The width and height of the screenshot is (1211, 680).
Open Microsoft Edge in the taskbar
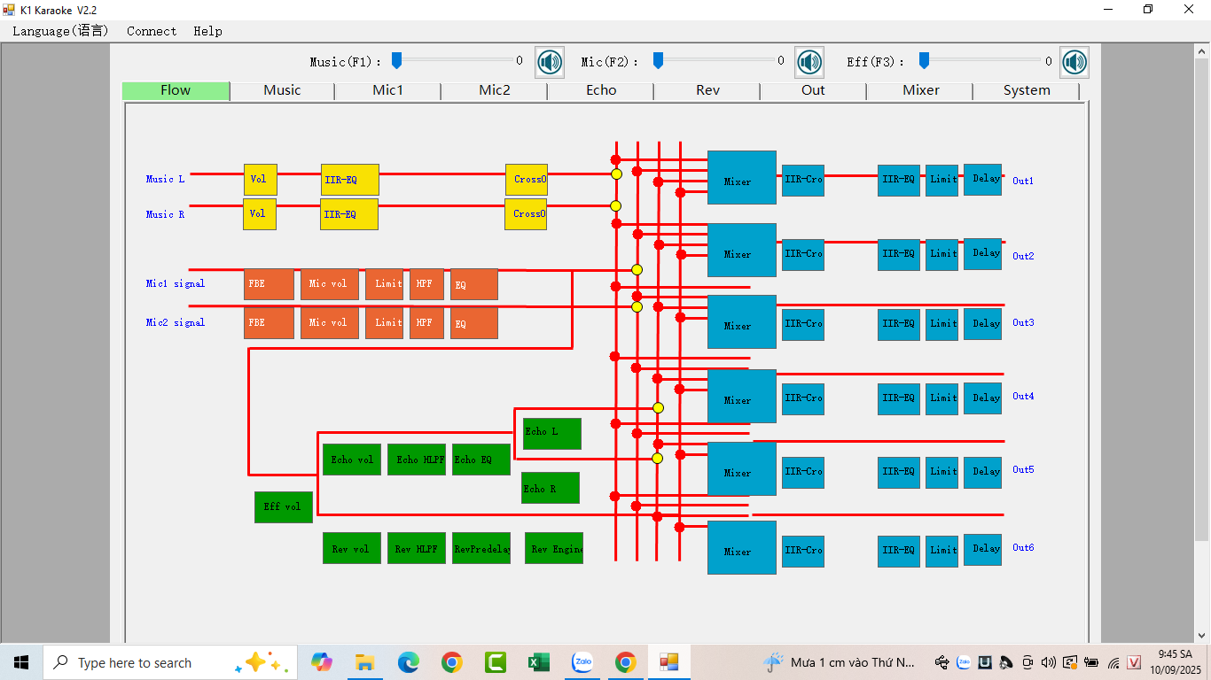pos(408,662)
